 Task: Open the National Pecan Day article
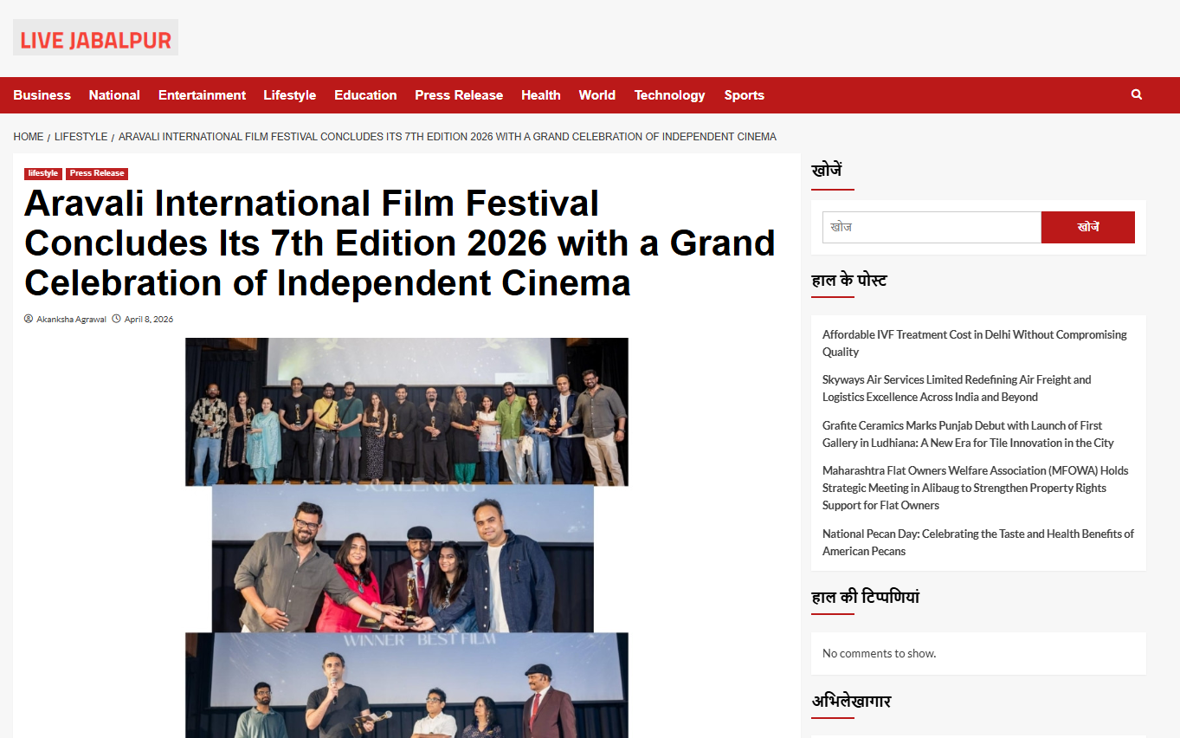tap(977, 542)
